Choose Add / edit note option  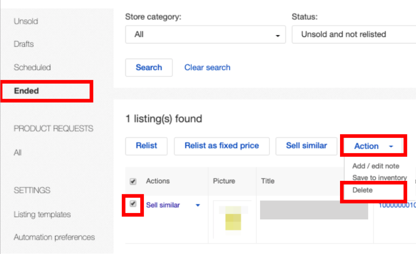[376, 166]
